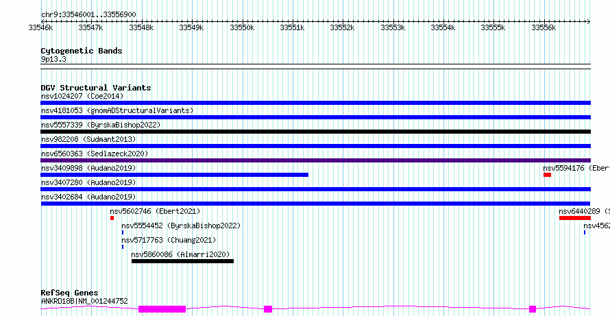Click the 33552k ruler label
This screenshot has width=610, height=316.
tap(342, 27)
